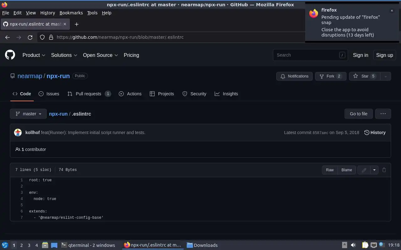Switch to the Actions tab

130,94
